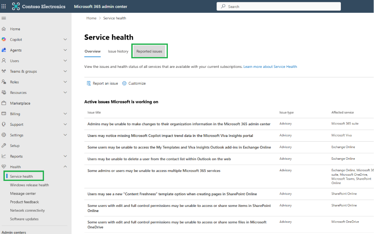Open Windows release health page
This screenshot has width=374, height=234.
29,185
